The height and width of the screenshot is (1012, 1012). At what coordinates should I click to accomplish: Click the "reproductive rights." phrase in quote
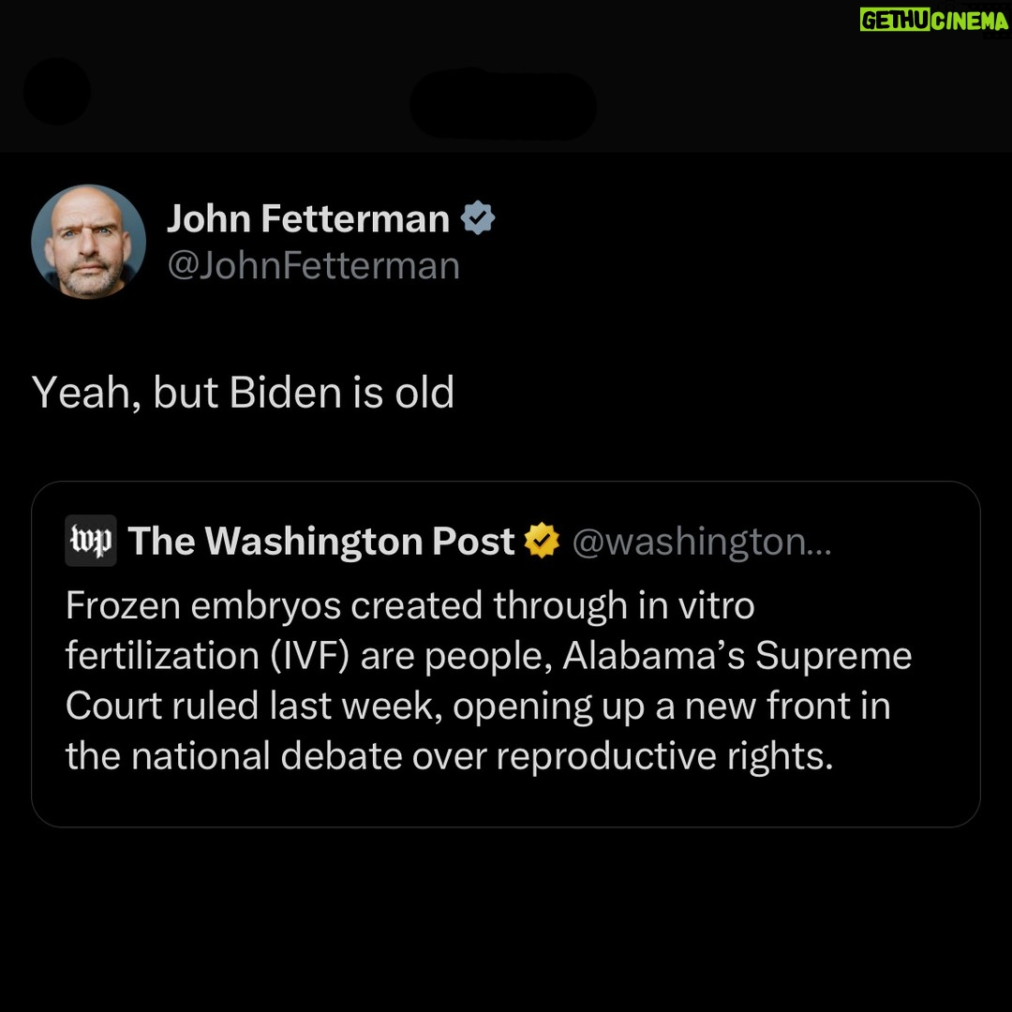click(664, 756)
